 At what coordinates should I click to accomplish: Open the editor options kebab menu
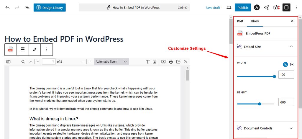click(296, 7)
